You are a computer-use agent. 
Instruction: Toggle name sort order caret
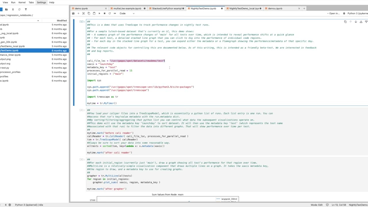tap(38, 20)
